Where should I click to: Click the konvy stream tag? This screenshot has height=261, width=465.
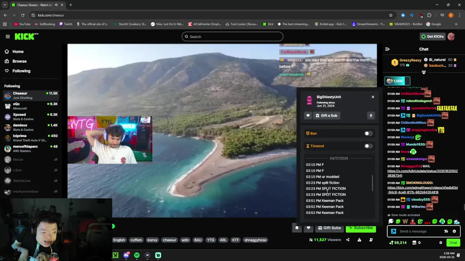pyautogui.click(x=153, y=240)
